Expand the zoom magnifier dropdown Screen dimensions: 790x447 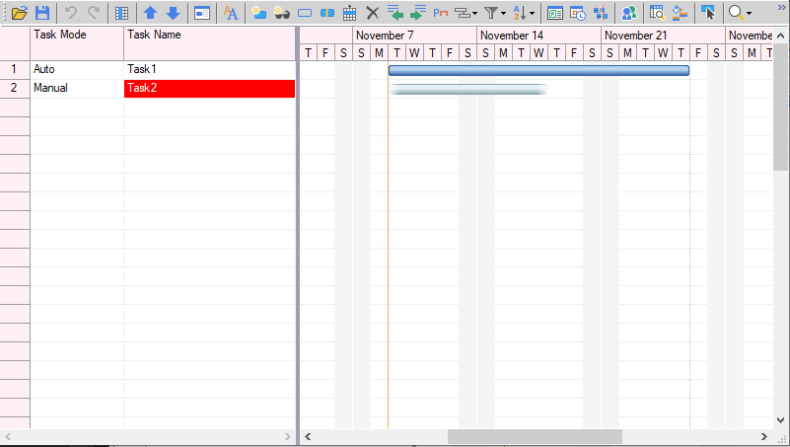click(740, 13)
